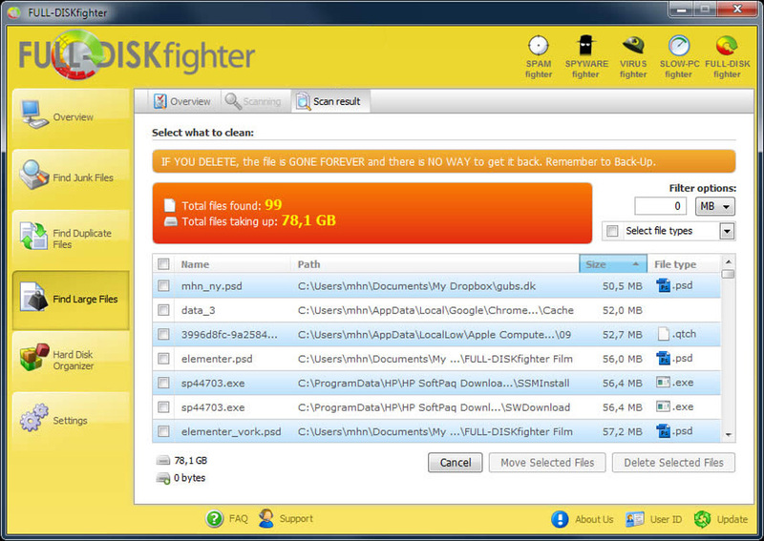
Task: Click the FULL-DISKfighter logo disc icon
Action: tap(75, 54)
